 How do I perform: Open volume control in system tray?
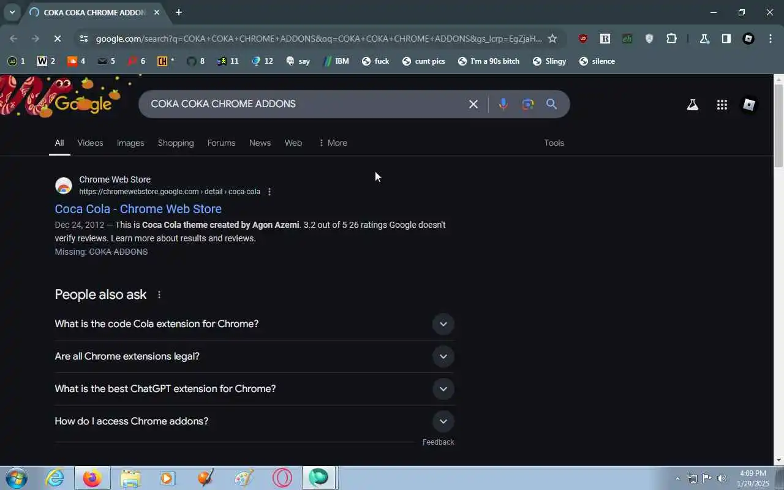click(x=722, y=478)
